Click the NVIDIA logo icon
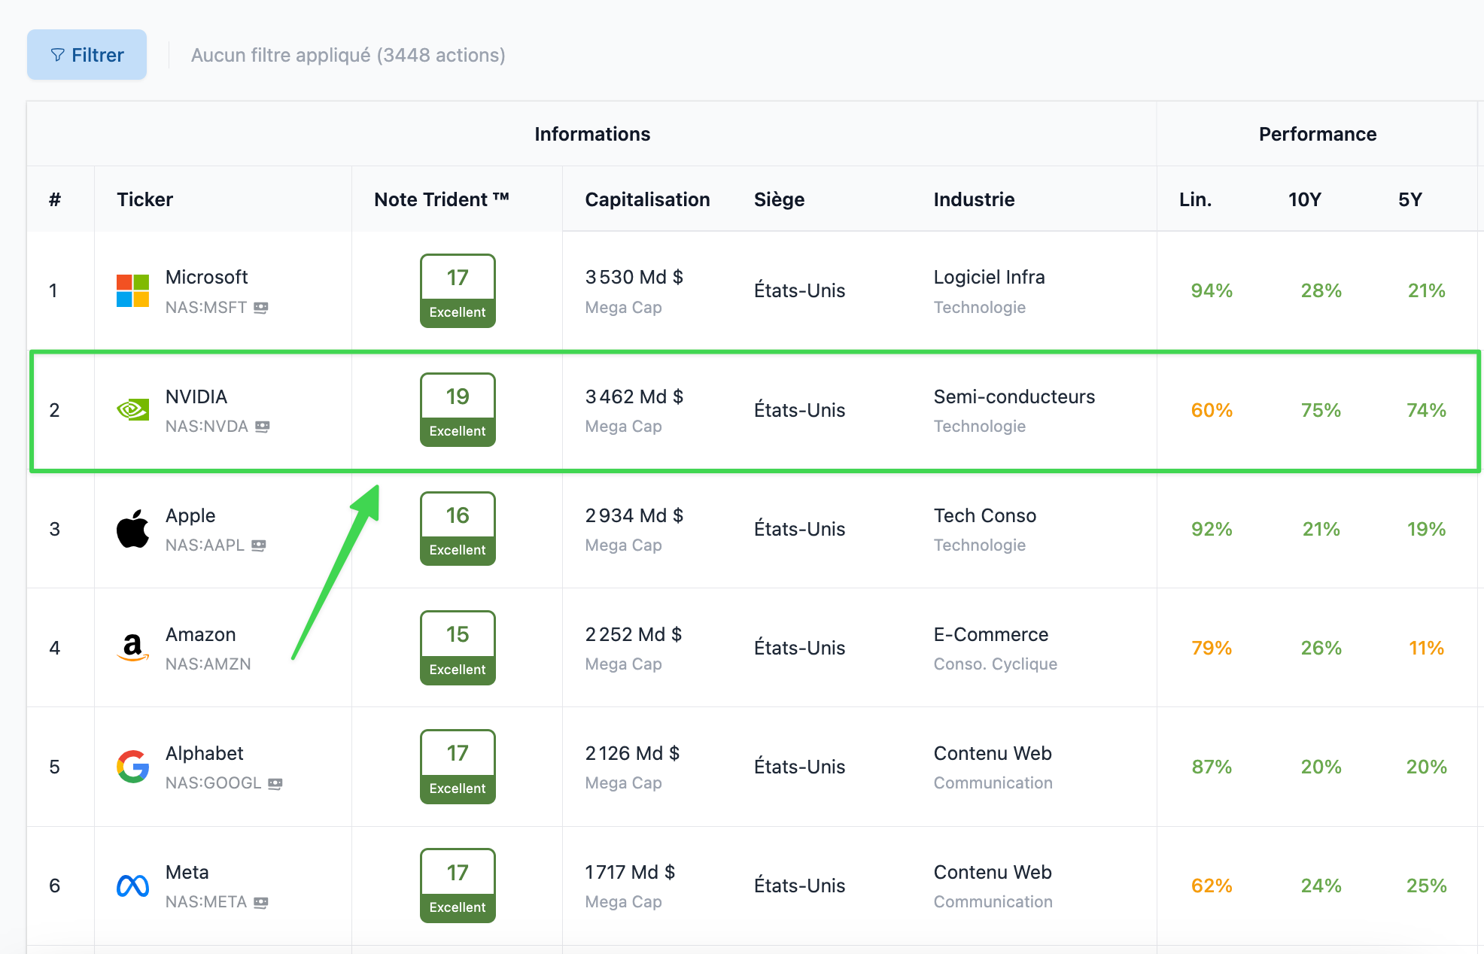Viewport: 1484px width, 954px height. tap(132, 410)
